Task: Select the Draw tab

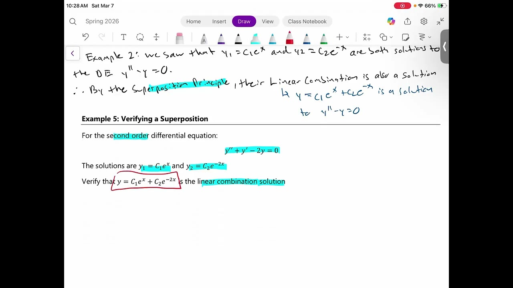Action: (x=244, y=22)
